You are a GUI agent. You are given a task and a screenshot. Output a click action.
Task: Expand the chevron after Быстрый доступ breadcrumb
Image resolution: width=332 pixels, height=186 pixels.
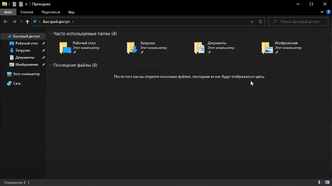click(x=73, y=22)
